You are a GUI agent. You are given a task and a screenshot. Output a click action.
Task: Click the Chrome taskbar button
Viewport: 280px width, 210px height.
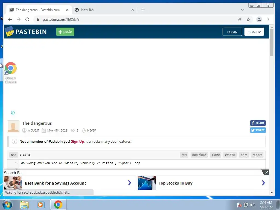[x=58, y=205]
